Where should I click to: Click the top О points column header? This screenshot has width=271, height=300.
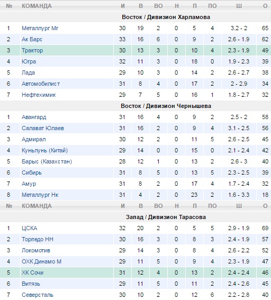click(x=265, y=6)
